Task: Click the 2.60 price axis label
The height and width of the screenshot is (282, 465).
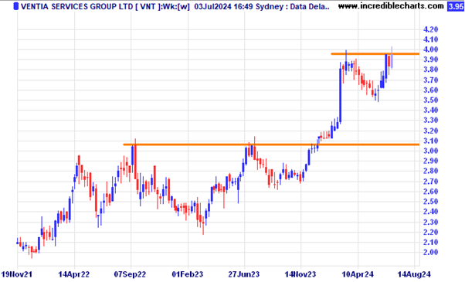Action: coord(430,192)
